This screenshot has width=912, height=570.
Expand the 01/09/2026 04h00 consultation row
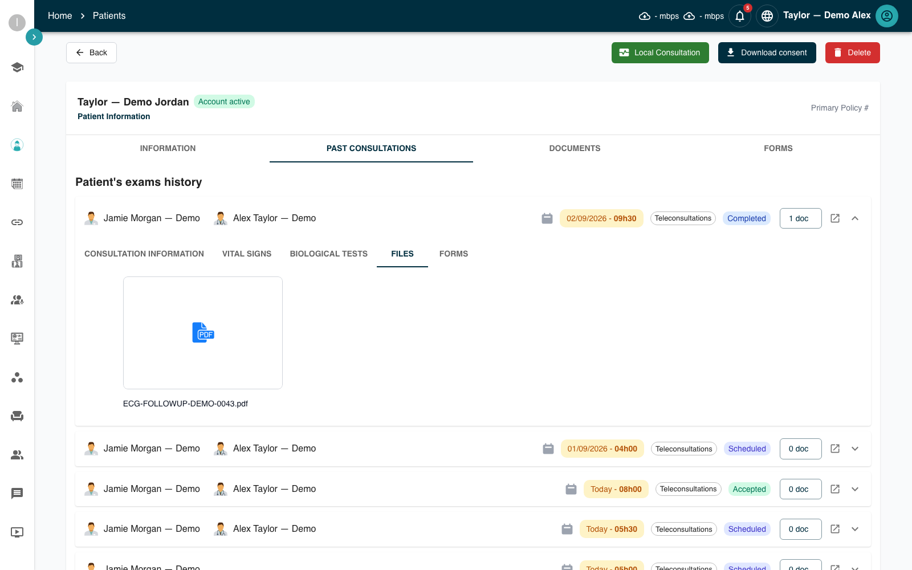[855, 449]
